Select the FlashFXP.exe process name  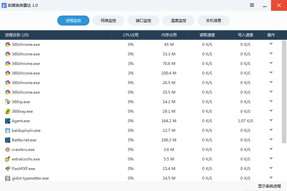click(23, 169)
